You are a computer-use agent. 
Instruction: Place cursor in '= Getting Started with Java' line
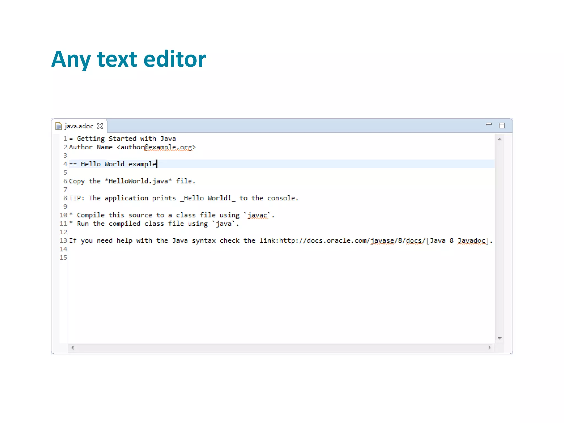122,139
